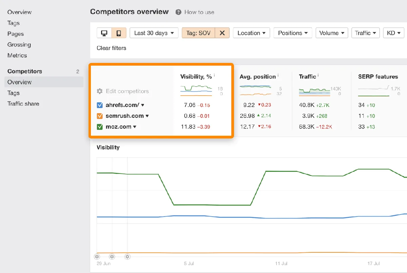Click the Competitors count badge 2

[78, 71]
